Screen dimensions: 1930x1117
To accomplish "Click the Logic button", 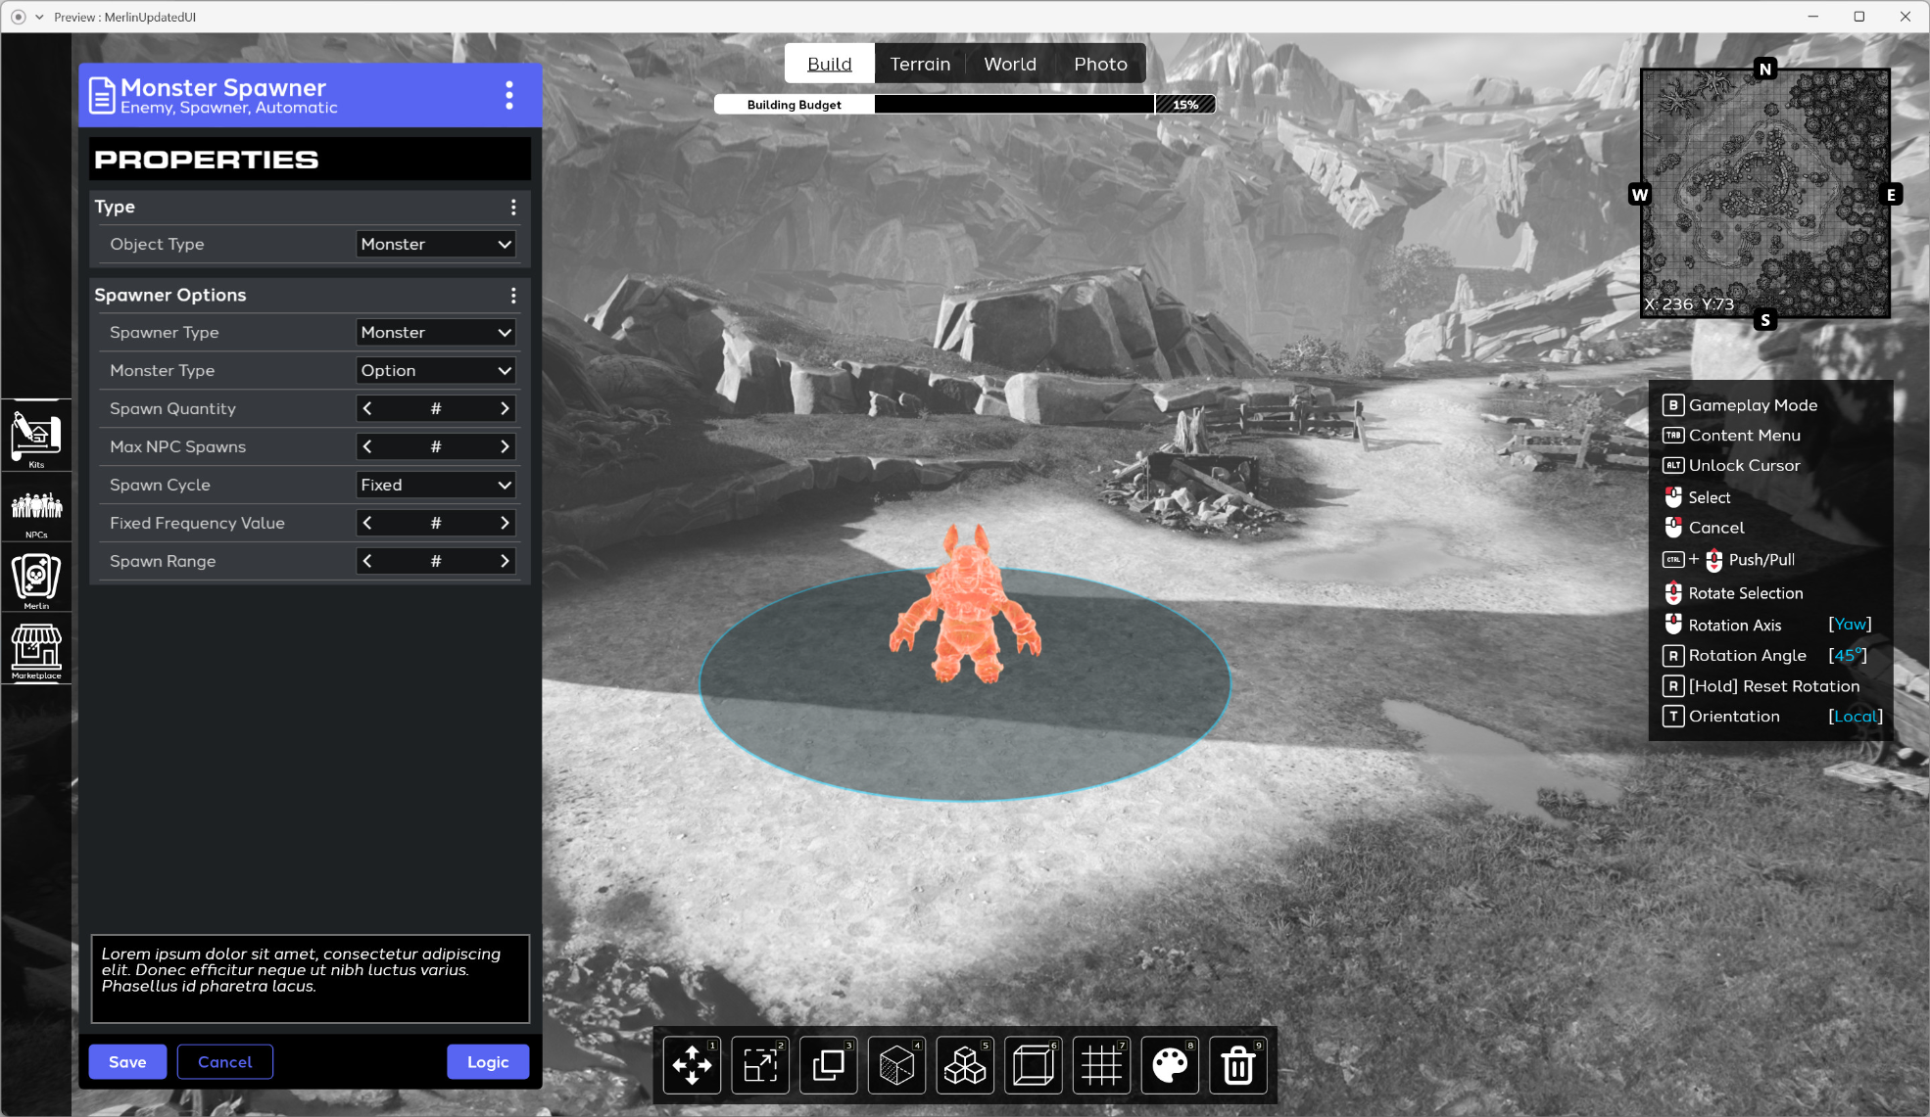I will pos(488,1062).
